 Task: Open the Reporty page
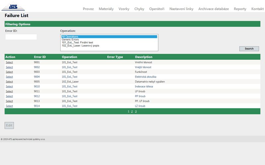pos(240,9)
